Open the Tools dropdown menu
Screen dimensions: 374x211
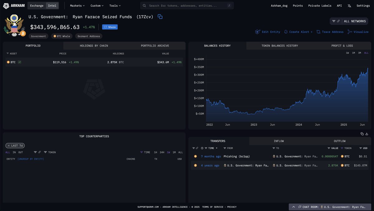click(x=115, y=6)
